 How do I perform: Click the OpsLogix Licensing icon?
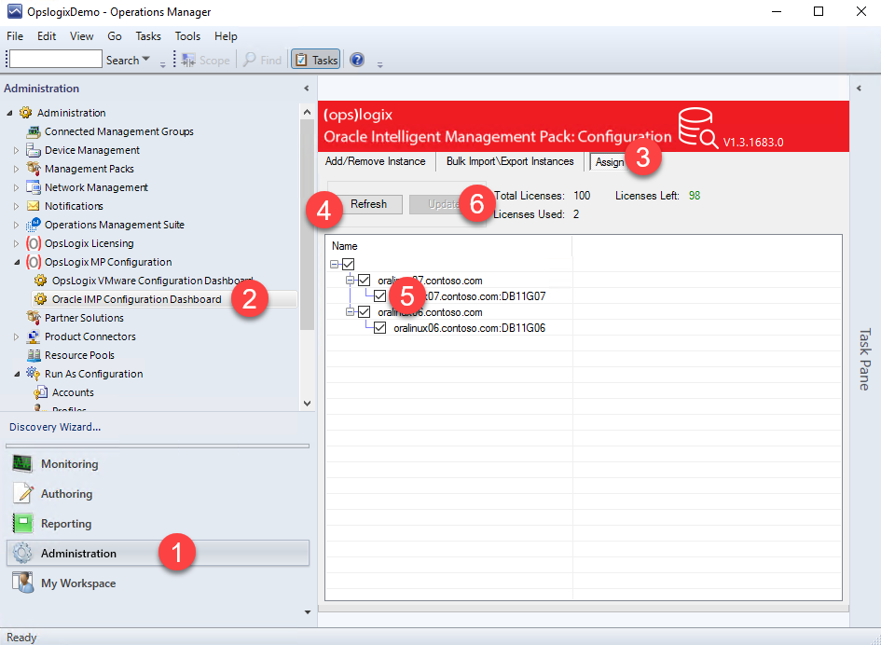[x=34, y=243]
